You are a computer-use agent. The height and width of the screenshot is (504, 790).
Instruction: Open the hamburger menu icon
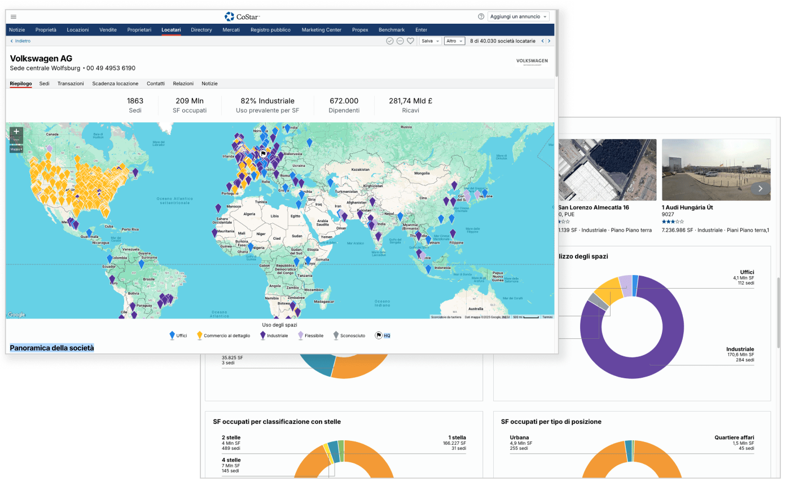click(14, 17)
